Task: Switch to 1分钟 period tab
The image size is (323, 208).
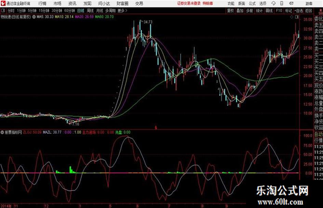Action: coord(21,11)
